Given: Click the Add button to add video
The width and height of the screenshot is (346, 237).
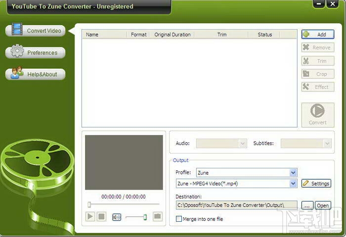Looking at the screenshot, I should [318, 35].
